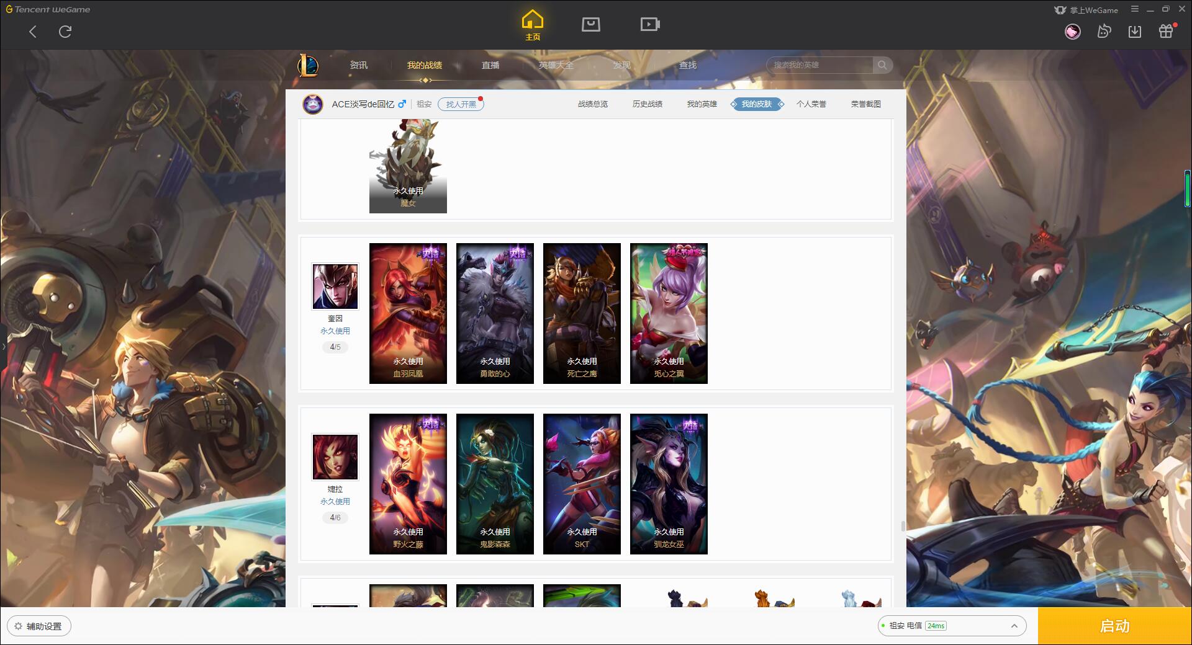
Task: Click the username ACE淡写de回忆
Action: (x=363, y=104)
